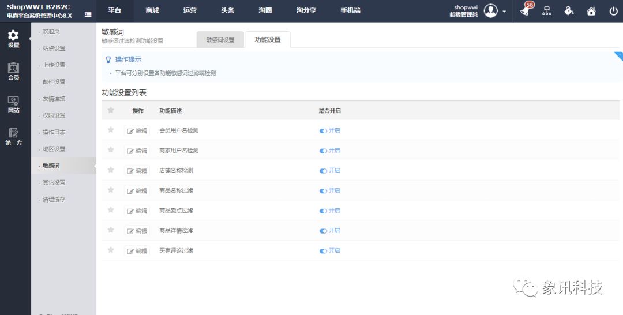Click the star icon in table header
This screenshot has height=315, width=623.
tap(111, 110)
